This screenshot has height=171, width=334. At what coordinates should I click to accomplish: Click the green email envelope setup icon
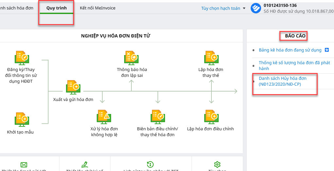[24, 164]
